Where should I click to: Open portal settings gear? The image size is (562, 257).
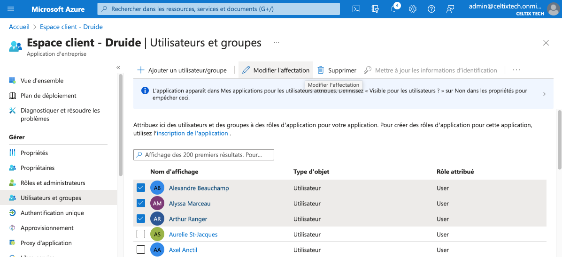click(x=413, y=9)
